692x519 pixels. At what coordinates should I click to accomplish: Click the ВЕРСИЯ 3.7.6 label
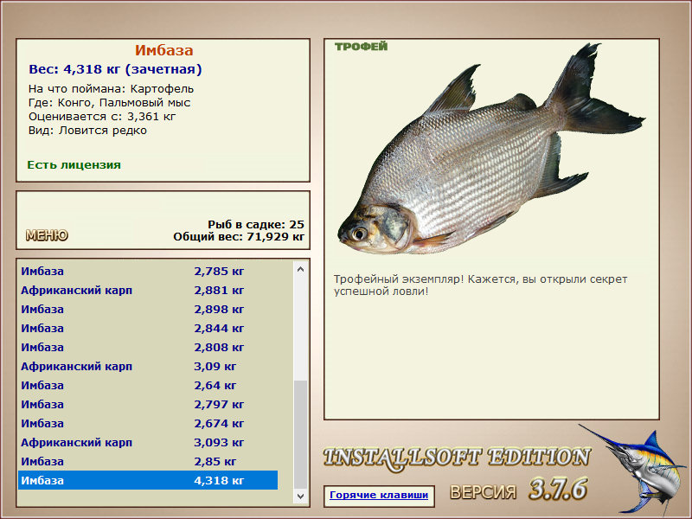point(518,490)
